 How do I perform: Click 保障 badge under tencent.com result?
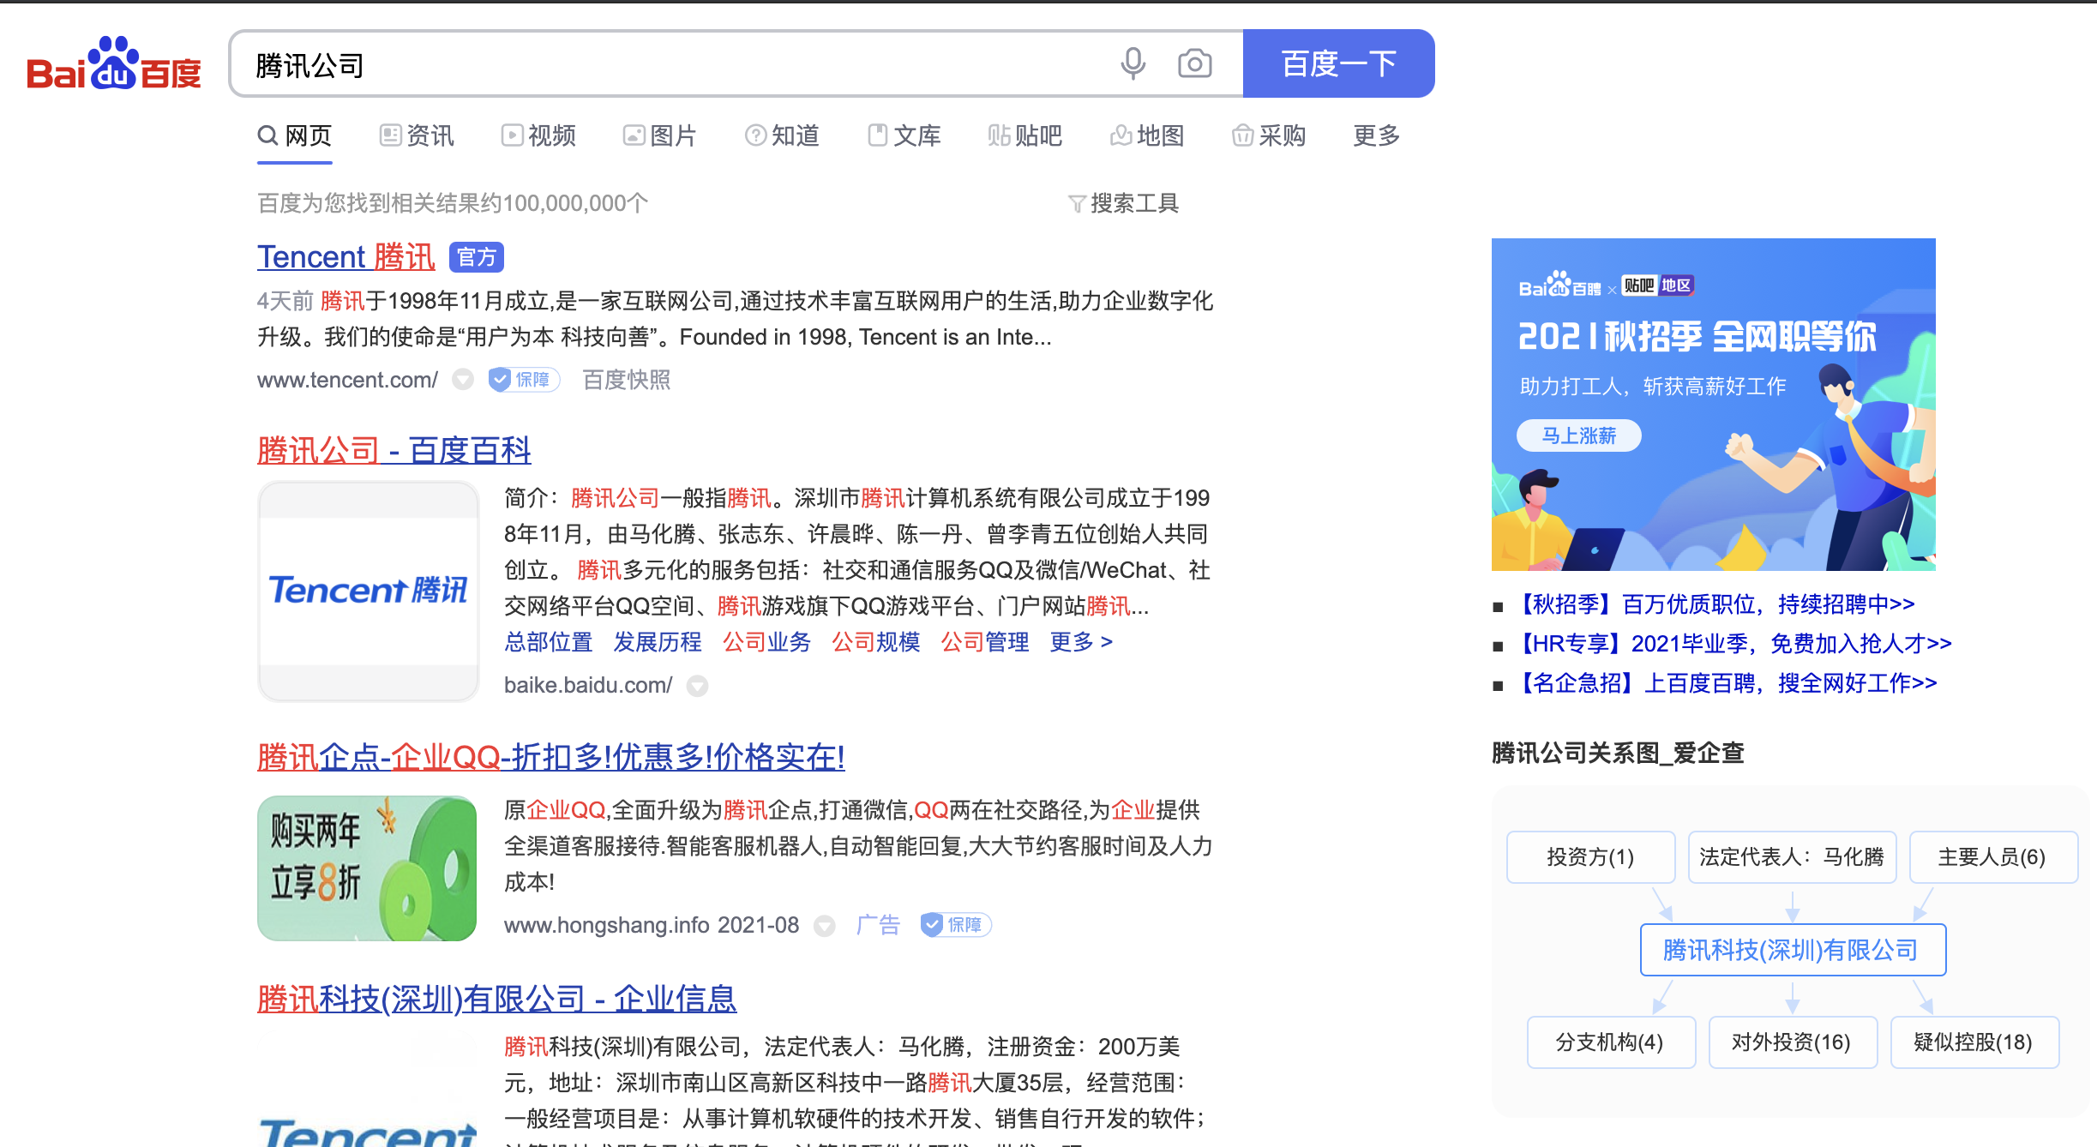pyautogui.click(x=524, y=380)
